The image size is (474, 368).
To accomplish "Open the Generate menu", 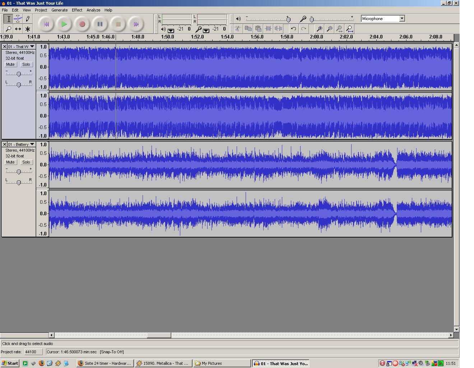I will point(59,10).
